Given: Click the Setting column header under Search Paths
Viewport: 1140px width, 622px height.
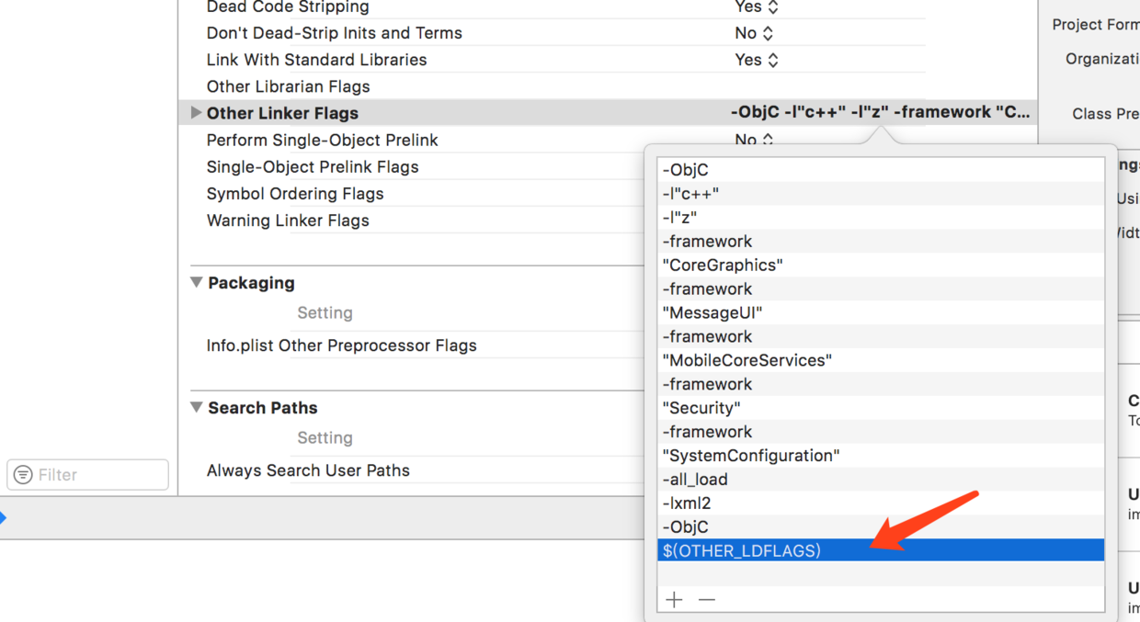Looking at the screenshot, I should coord(325,437).
